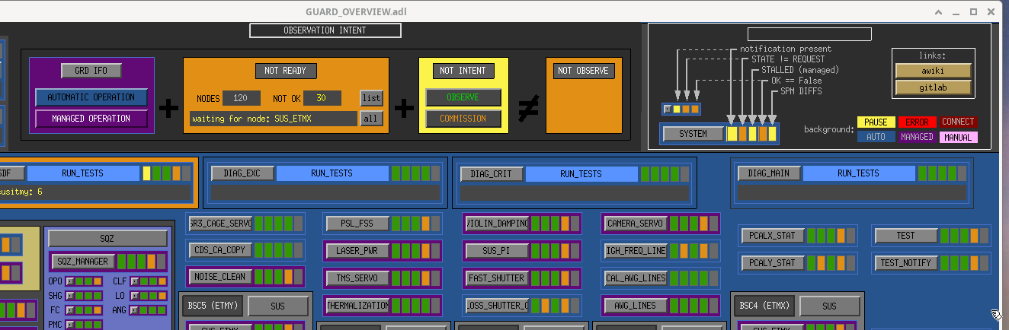Screen dimensions: 1009x330
Task: Click the 'waiting for node: SUS_ETMX' message
Action: pos(274,119)
